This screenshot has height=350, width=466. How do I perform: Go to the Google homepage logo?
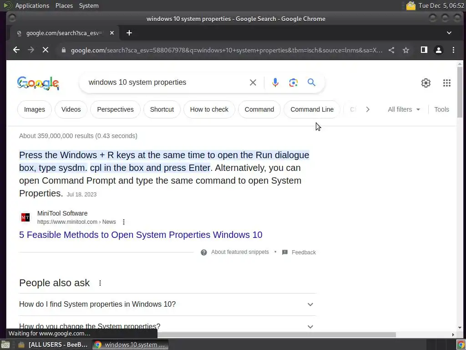click(x=38, y=83)
